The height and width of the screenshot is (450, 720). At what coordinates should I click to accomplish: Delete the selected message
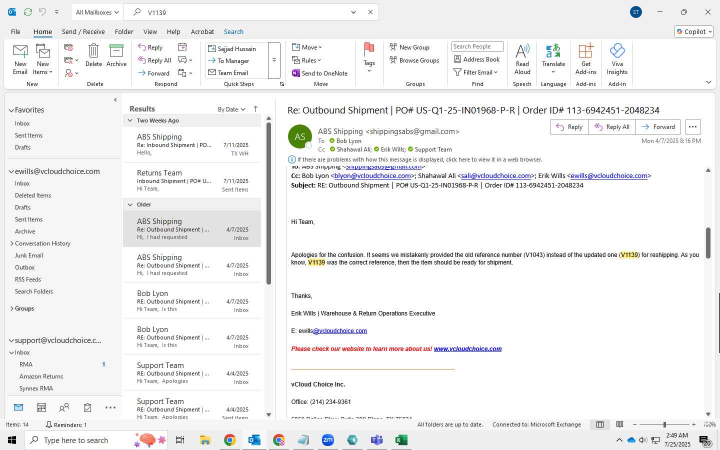(93, 55)
